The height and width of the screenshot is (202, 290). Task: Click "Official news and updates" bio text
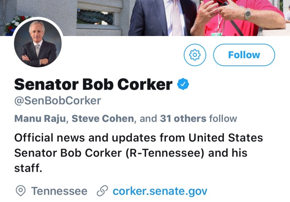pyautogui.click(x=79, y=138)
